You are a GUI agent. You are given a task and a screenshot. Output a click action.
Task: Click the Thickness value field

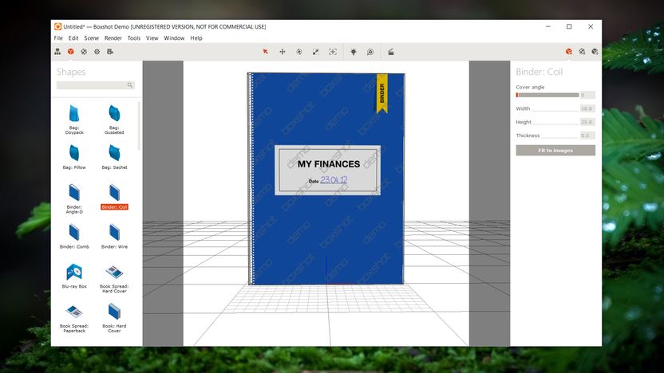[x=587, y=135]
